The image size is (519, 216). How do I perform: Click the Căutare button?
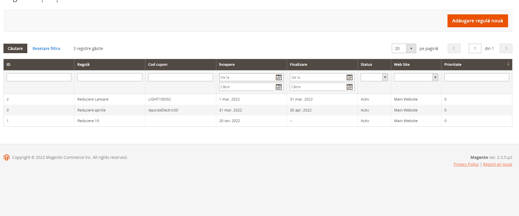(15, 48)
